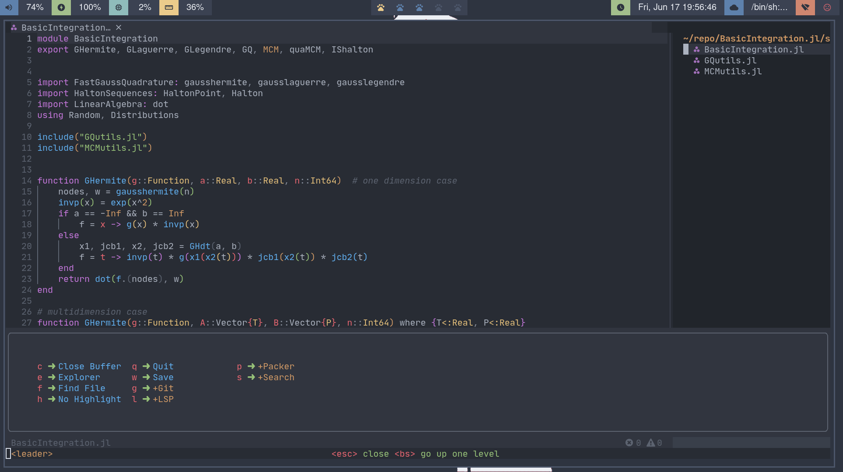Switch to the third paw workspace icon
Screen dimensions: 843x472
[x=419, y=7]
